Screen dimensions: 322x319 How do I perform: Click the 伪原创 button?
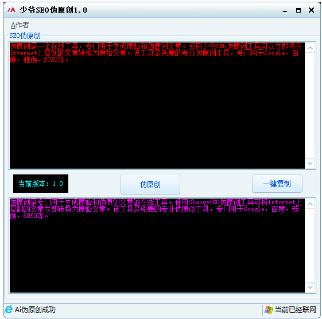[x=150, y=184]
